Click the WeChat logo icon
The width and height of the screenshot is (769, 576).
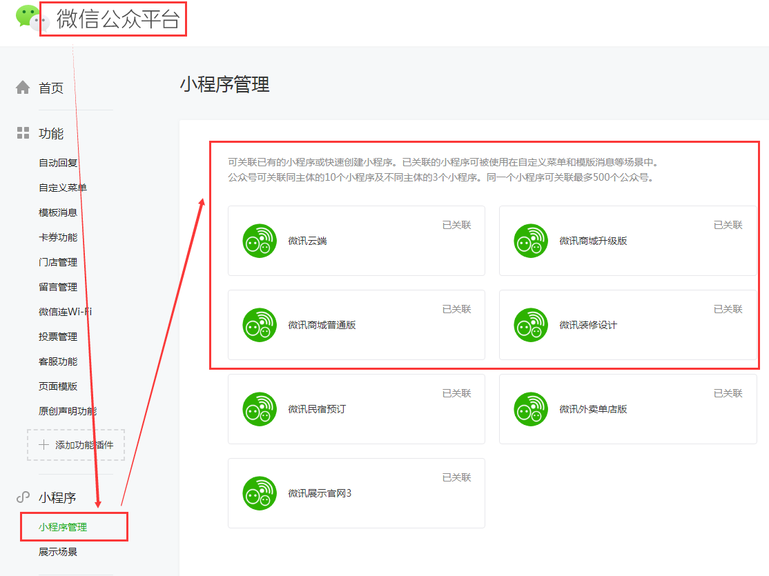28,17
